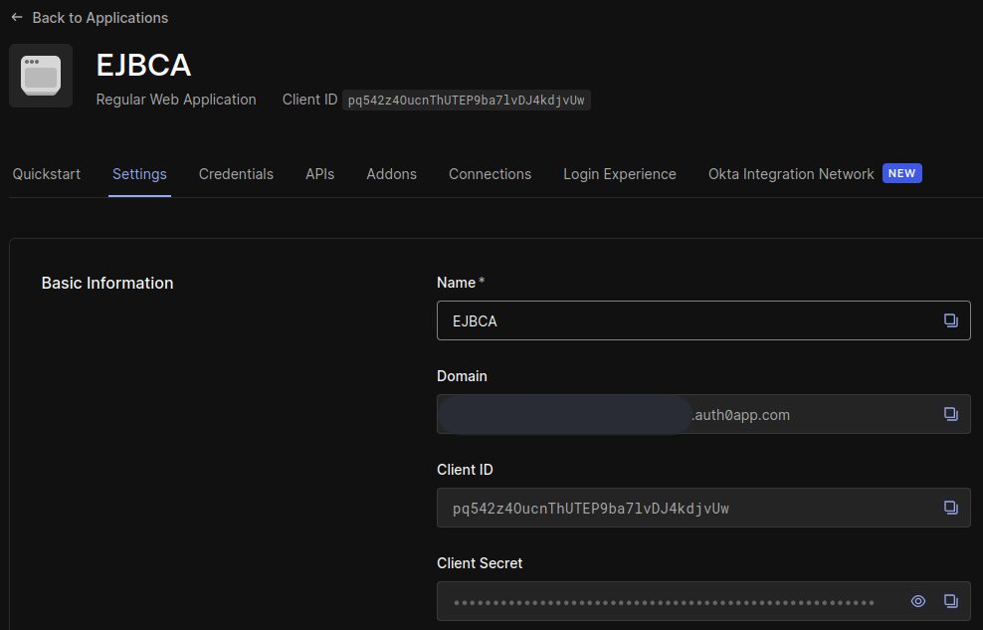Open the APIs tab

click(319, 173)
